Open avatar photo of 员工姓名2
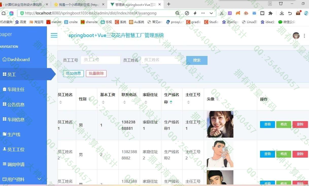 pos(220,154)
